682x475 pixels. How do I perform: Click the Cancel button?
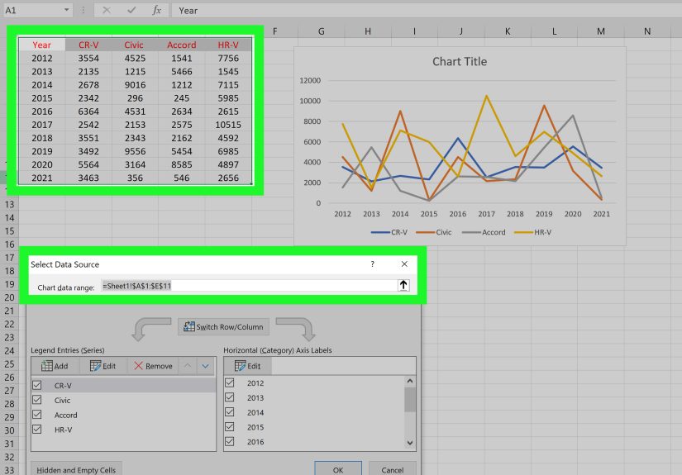(x=393, y=469)
